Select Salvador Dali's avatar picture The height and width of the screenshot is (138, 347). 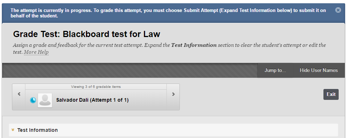(45, 100)
